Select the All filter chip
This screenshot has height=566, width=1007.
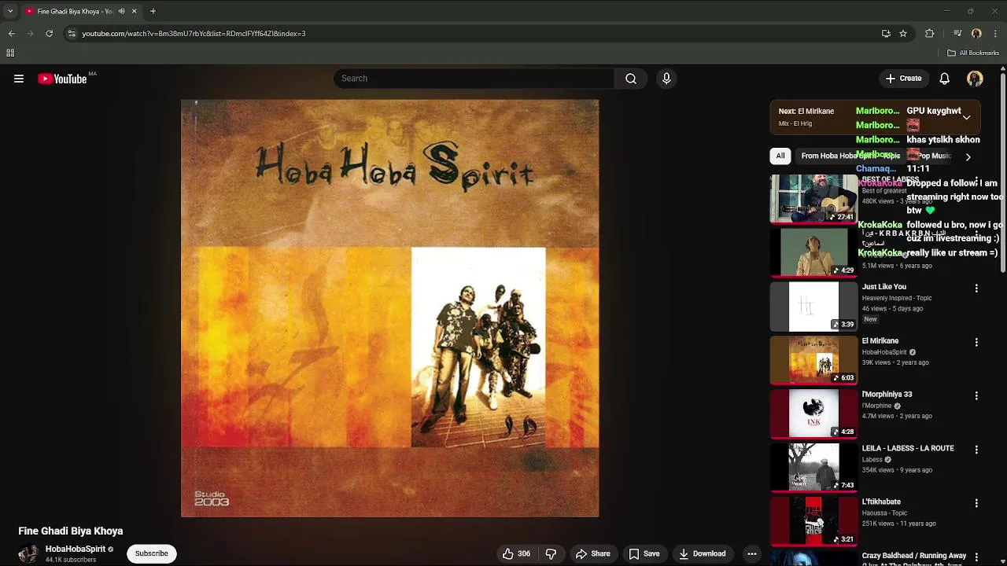click(780, 156)
